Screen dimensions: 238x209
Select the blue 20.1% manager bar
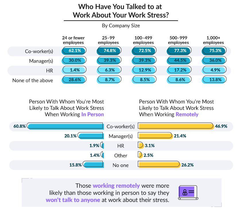click(90, 136)
